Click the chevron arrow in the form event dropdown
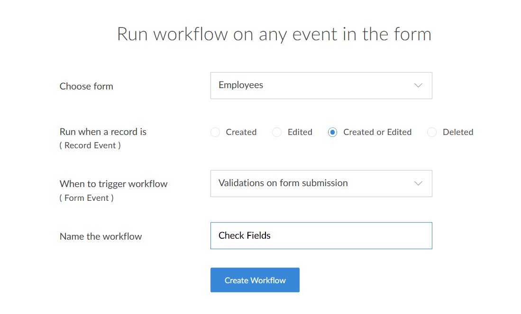521x314 pixels. pyautogui.click(x=418, y=183)
